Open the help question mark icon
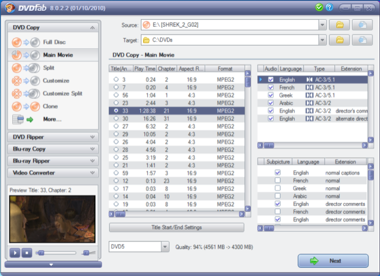 click(330, 8)
